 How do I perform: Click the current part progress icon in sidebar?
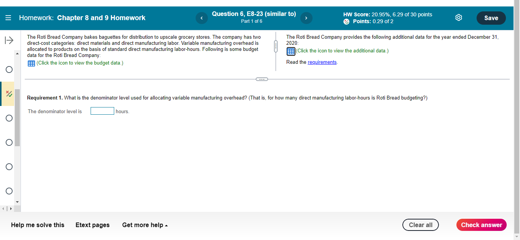point(8,94)
